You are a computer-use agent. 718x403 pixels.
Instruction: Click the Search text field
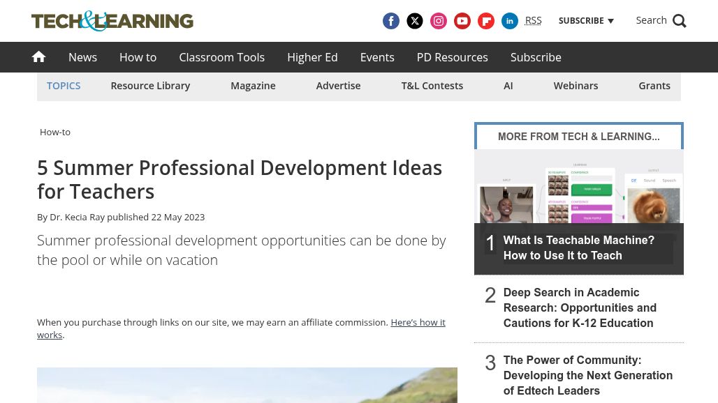tap(651, 20)
